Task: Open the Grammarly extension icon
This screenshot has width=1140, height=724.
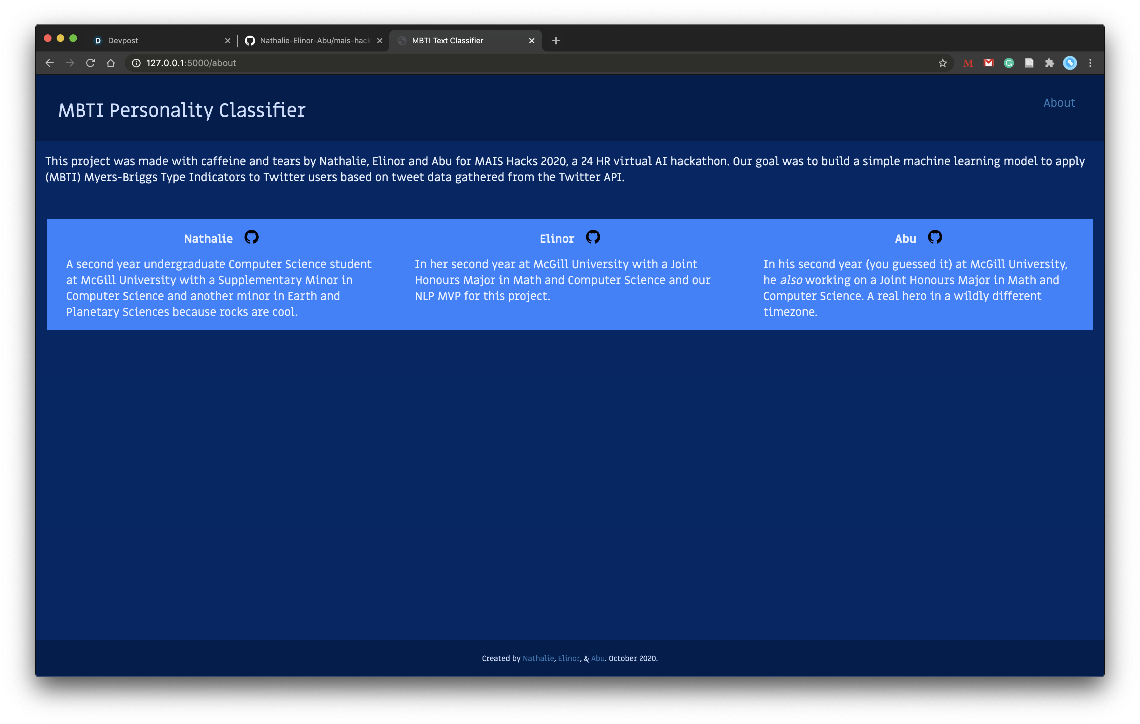Action: pos(1008,63)
